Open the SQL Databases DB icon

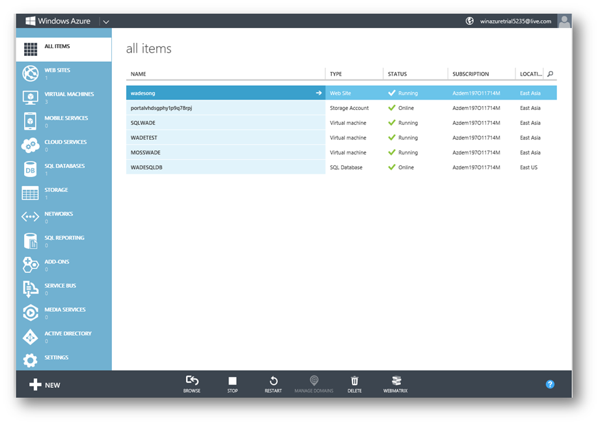(x=30, y=169)
